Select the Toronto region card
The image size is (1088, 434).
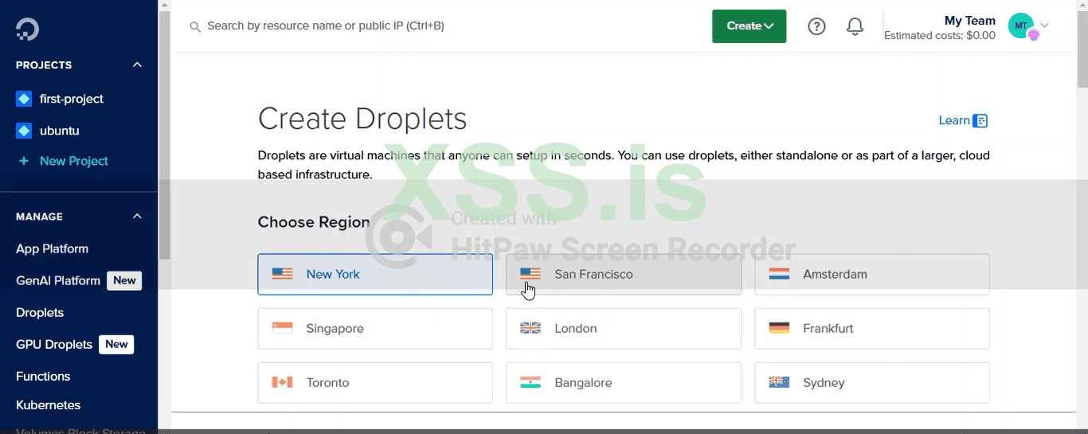click(375, 382)
